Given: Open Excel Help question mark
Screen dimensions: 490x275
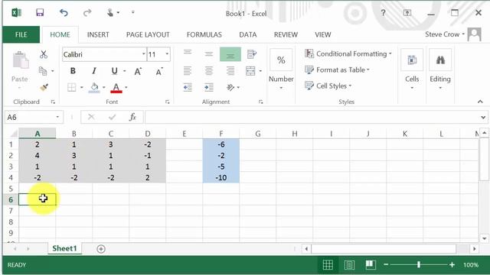Looking at the screenshot, I should point(383,13).
